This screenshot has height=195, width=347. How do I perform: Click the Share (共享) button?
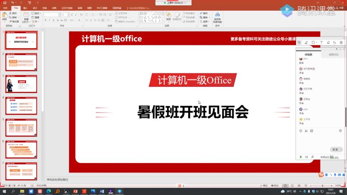(340, 8)
